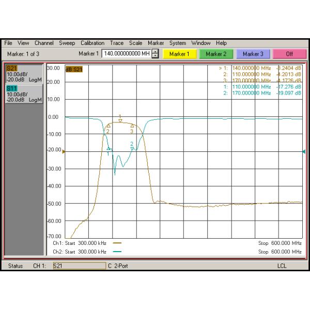Turn markers off with the Off button
The image size is (310, 310).
[x=289, y=54]
